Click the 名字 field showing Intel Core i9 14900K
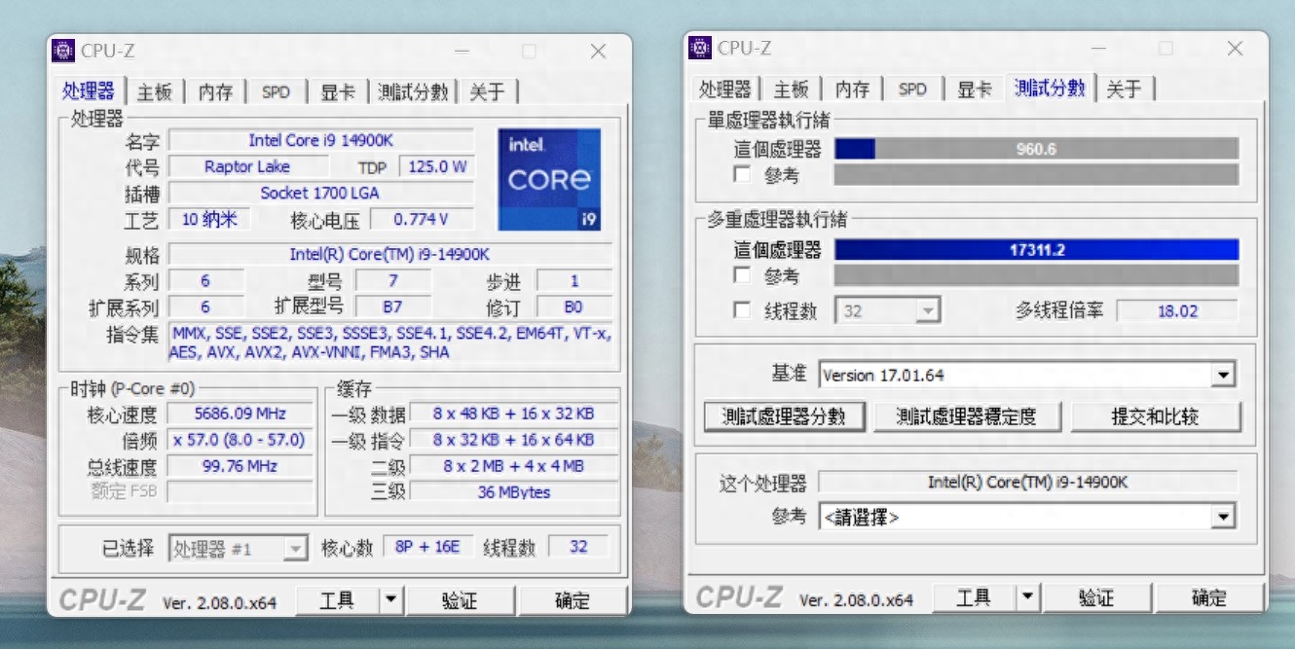1295x649 pixels. click(x=321, y=140)
